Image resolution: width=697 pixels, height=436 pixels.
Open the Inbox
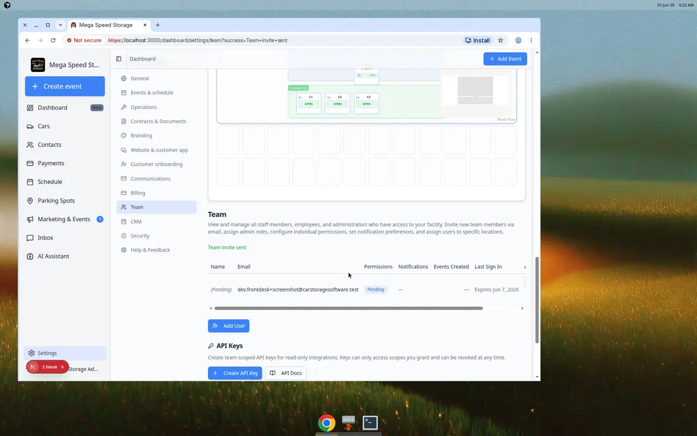(65, 238)
